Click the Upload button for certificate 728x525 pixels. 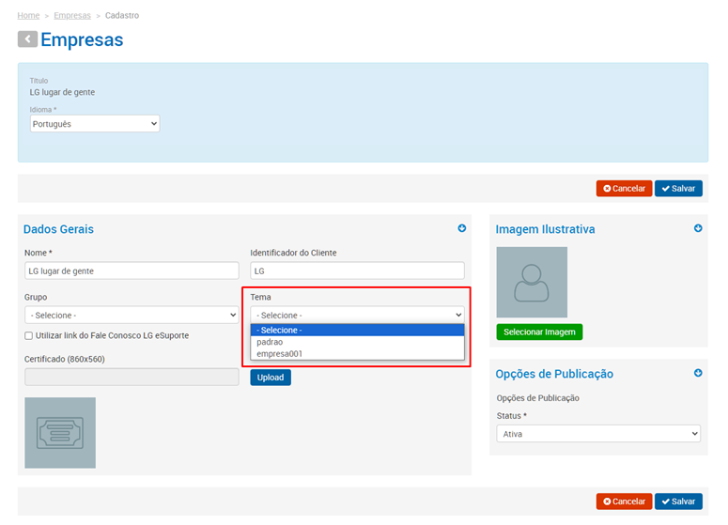[271, 378]
